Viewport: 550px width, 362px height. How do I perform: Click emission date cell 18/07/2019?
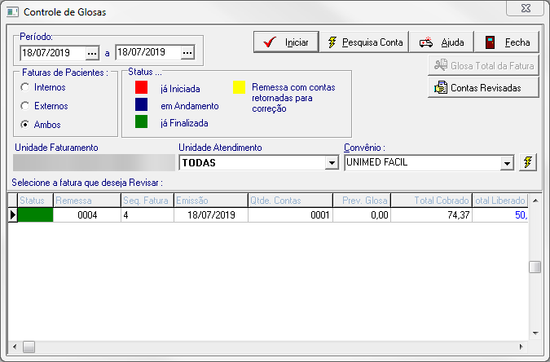point(211,215)
